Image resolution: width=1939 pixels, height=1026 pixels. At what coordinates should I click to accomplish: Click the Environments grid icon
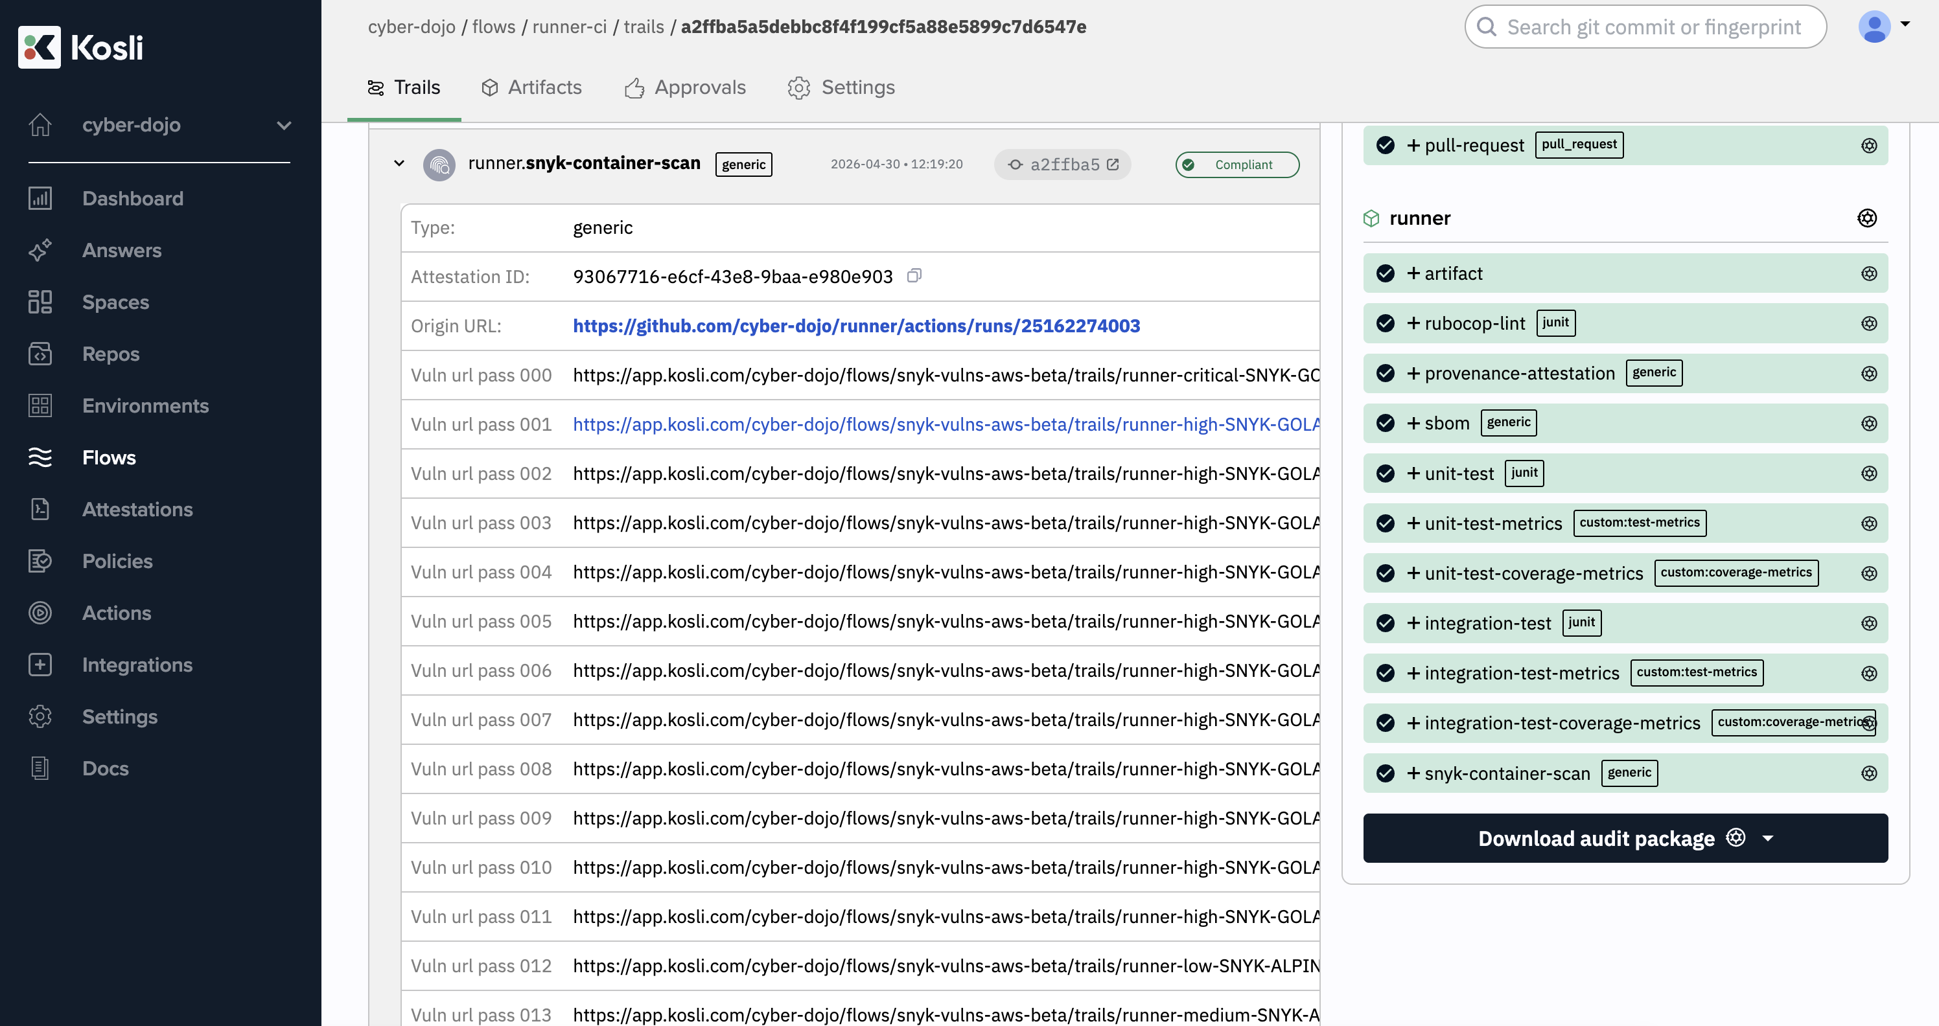(40, 406)
